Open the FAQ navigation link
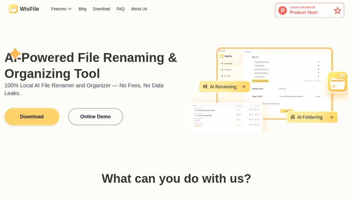 click(121, 9)
